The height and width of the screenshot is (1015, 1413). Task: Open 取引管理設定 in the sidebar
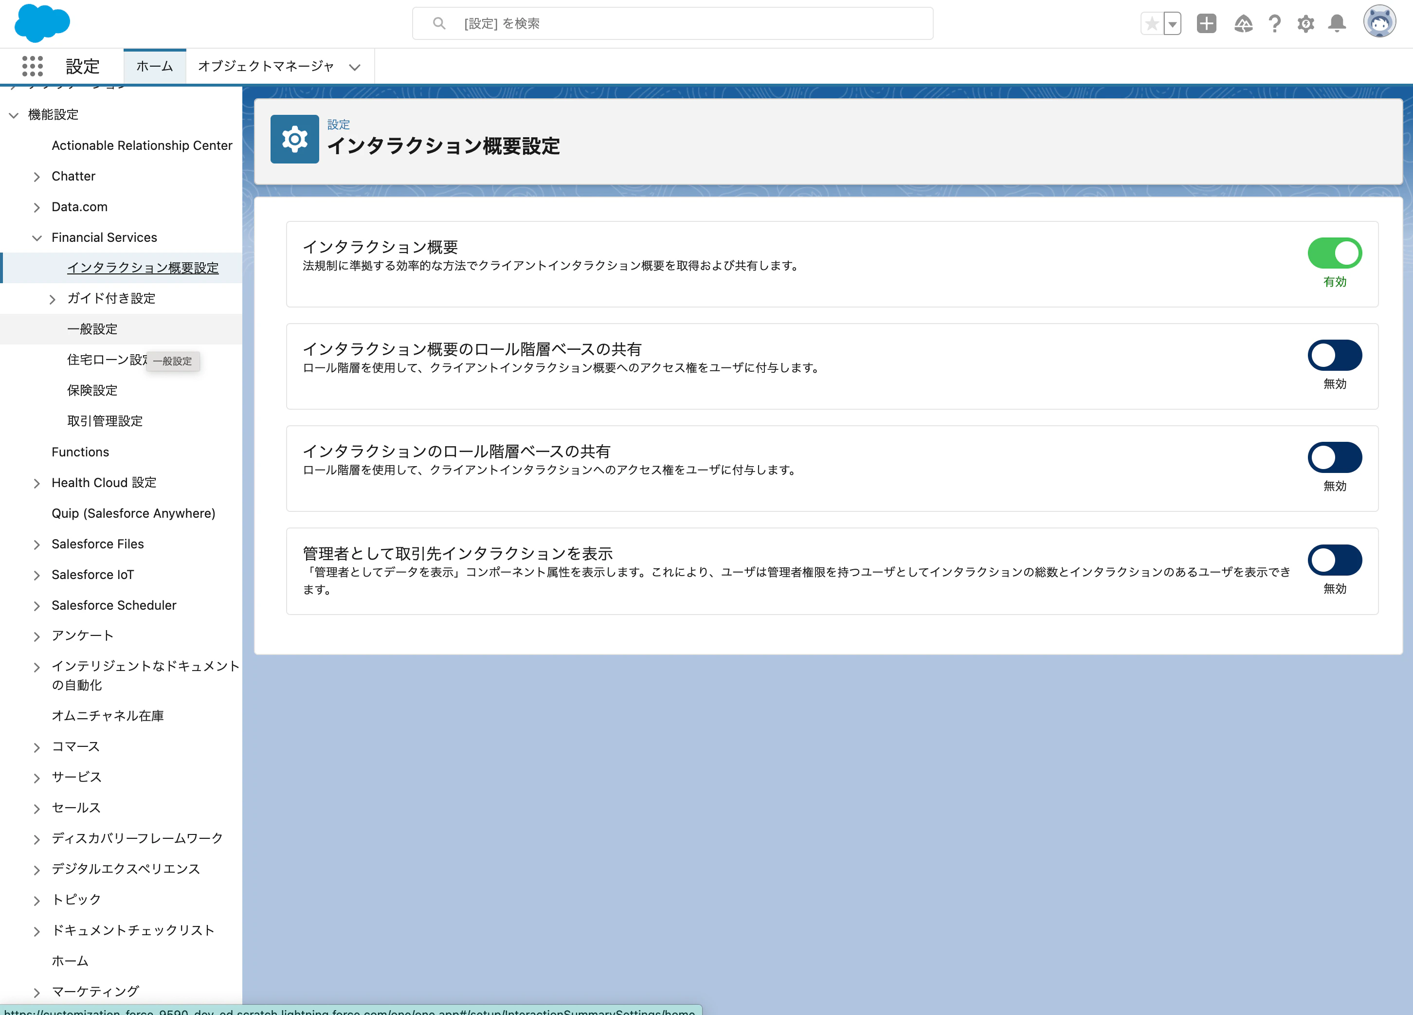pyautogui.click(x=105, y=421)
